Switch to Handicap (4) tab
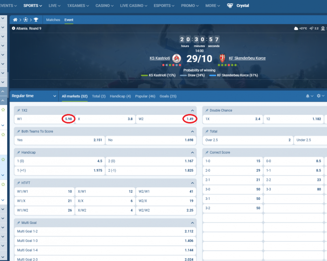The height and width of the screenshot is (261, 327). (120, 96)
